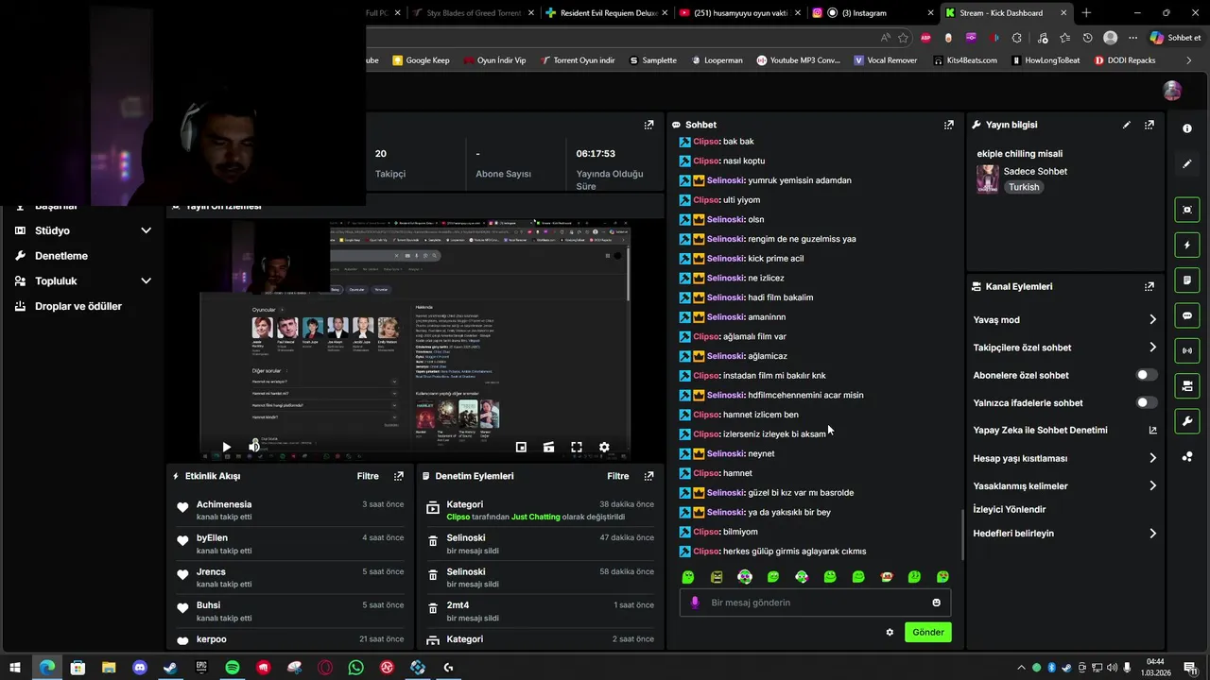Open WhatsApp from taskbar
The height and width of the screenshot is (680, 1210).
tap(355, 668)
